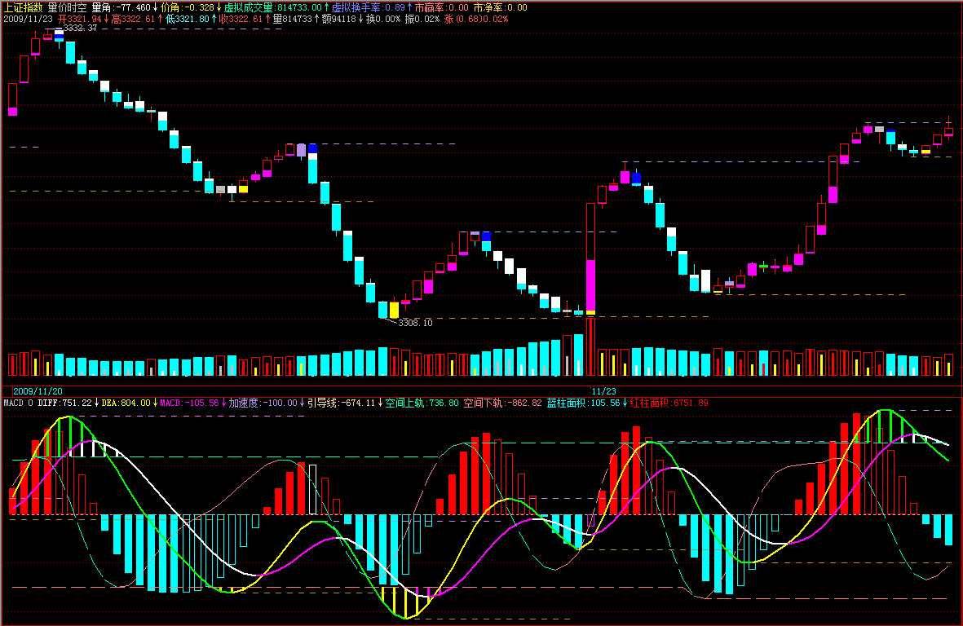This screenshot has width=963, height=626.
Task: Click the 3308.10 low price annotation
Action: (x=415, y=323)
